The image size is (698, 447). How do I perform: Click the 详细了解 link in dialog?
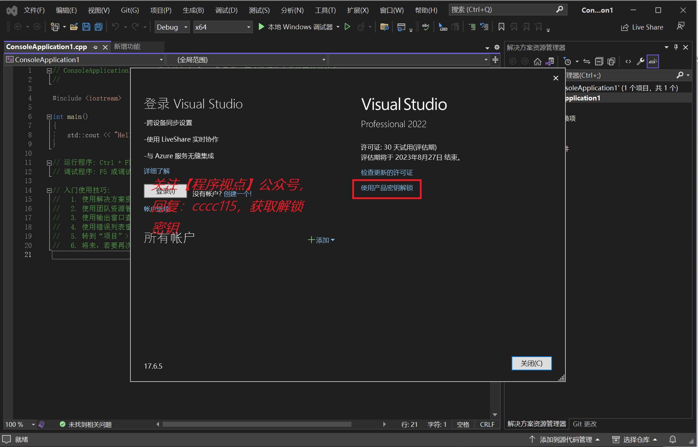[x=157, y=171]
